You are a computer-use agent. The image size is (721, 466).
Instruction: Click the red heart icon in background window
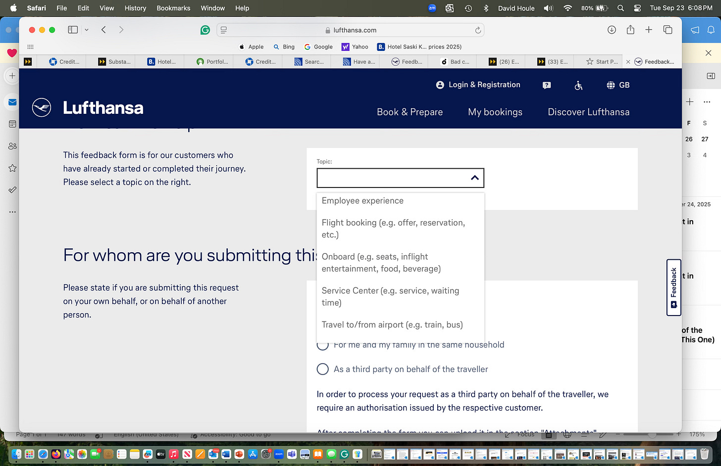(x=12, y=53)
